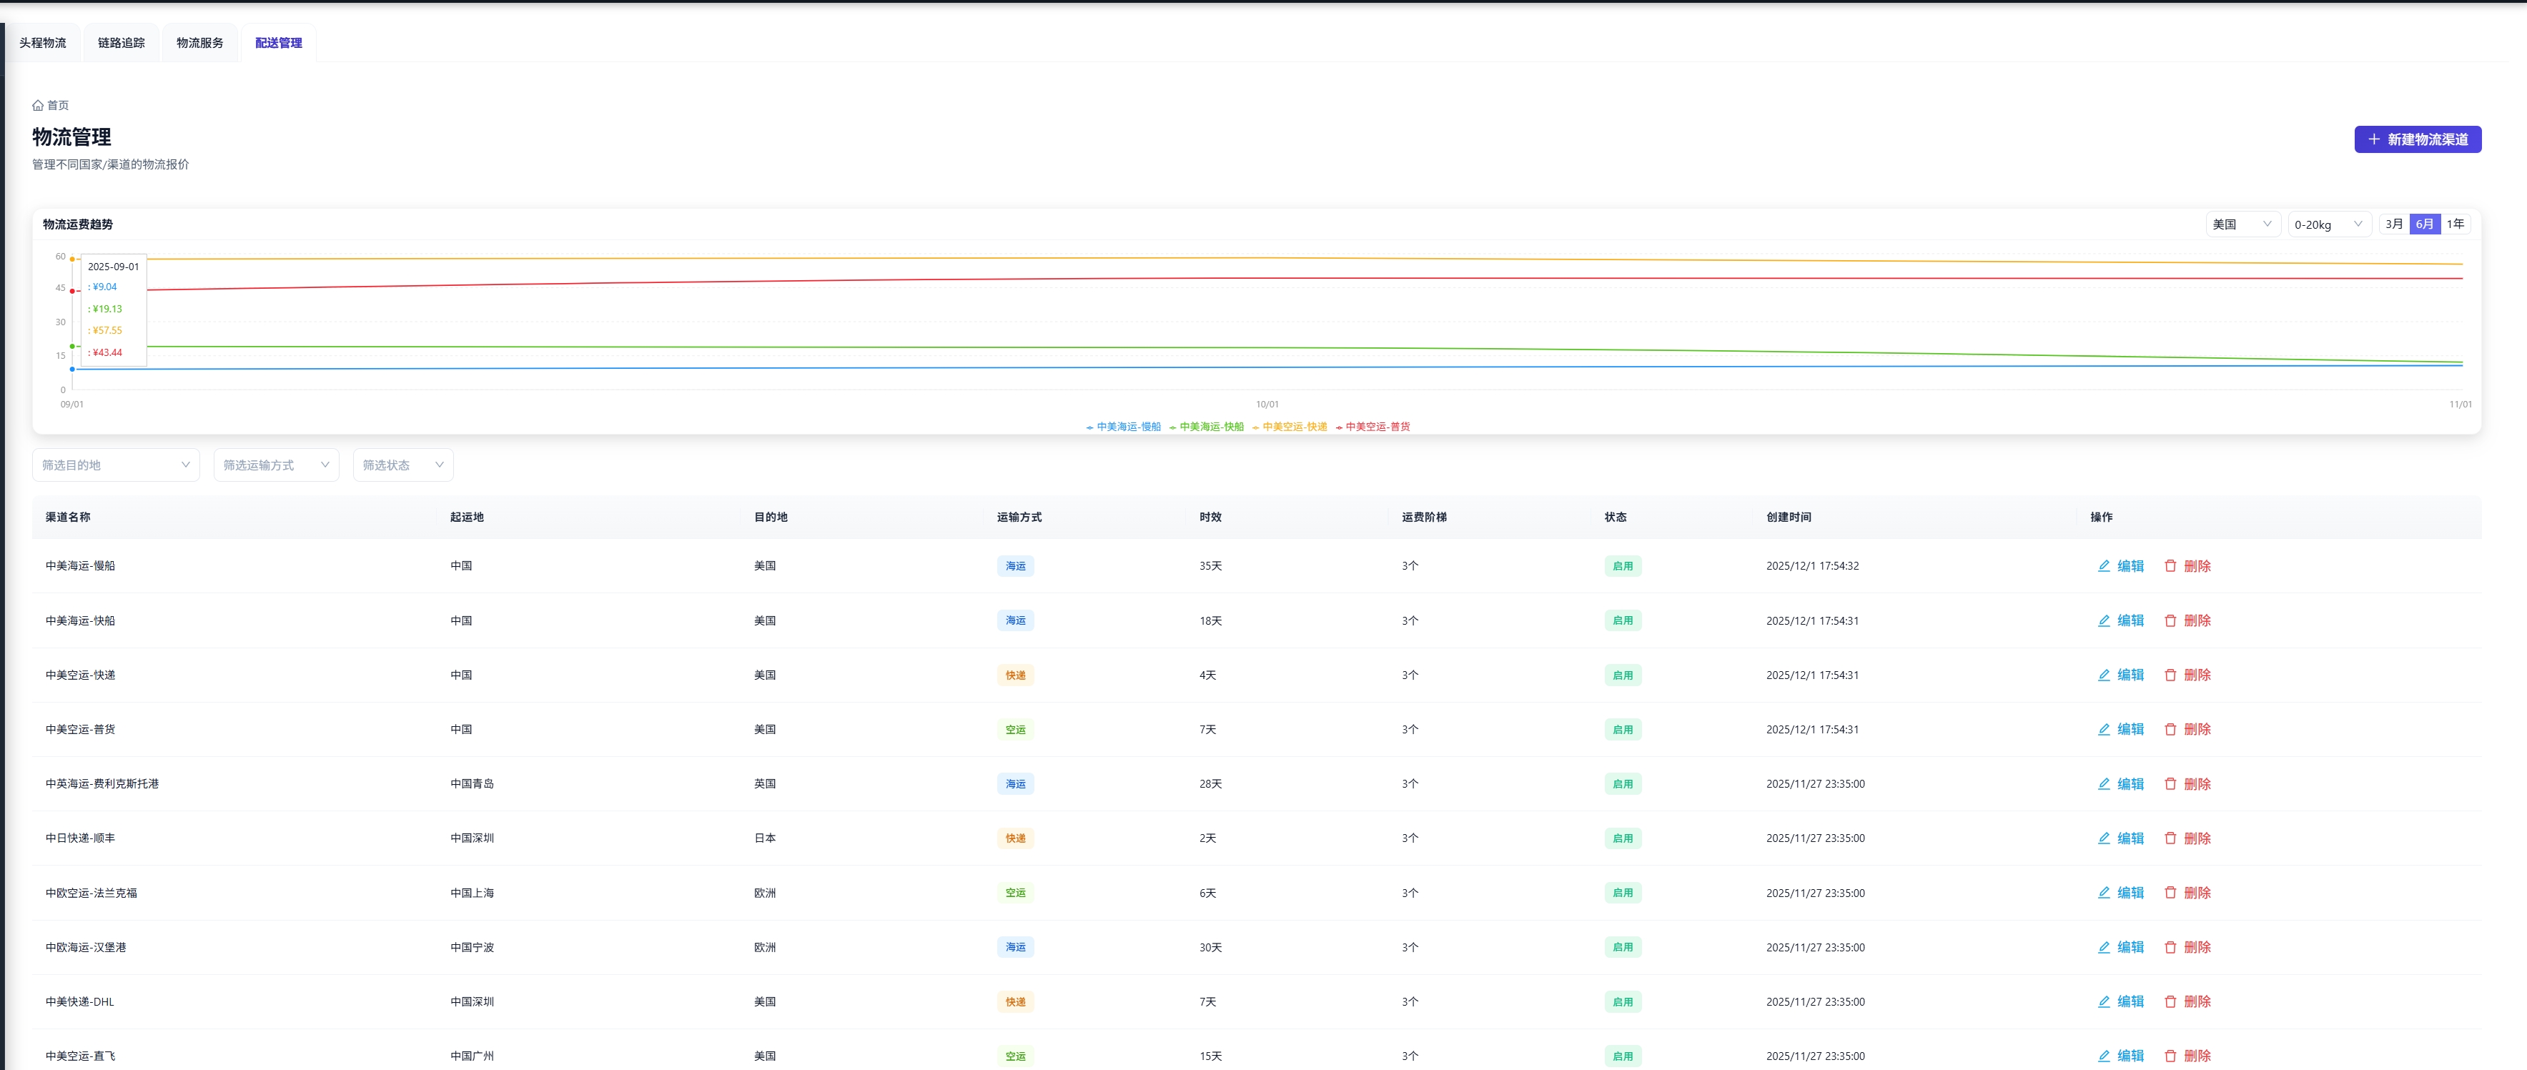2527x1070 pixels.
Task: Click the 新建物流渠道 button
Action: pyautogui.click(x=2417, y=139)
